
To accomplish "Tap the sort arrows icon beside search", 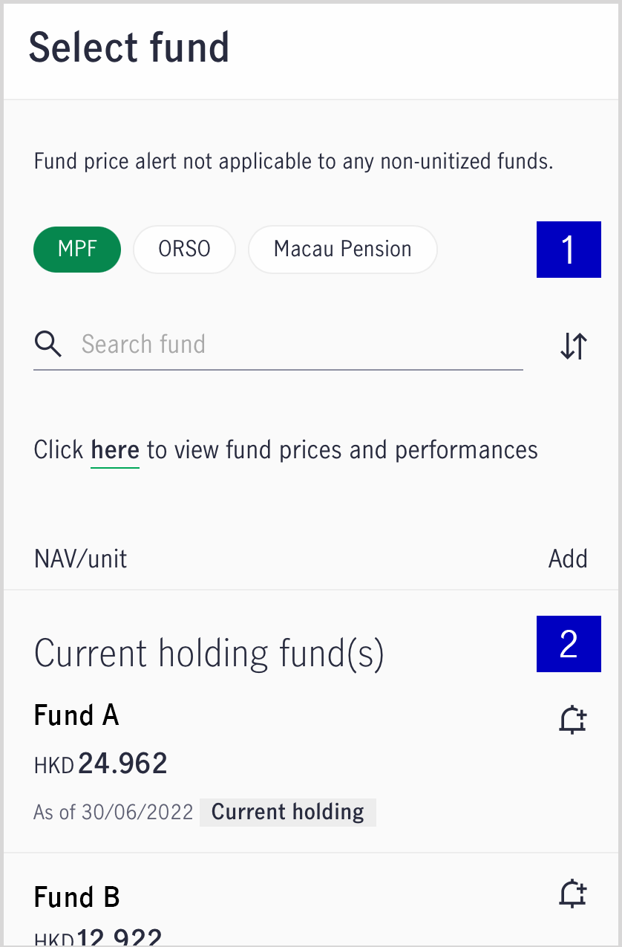I will [574, 346].
